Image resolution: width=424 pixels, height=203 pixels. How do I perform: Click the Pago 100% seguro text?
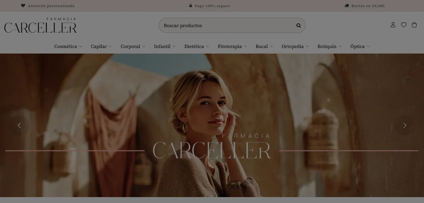click(x=212, y=6)
